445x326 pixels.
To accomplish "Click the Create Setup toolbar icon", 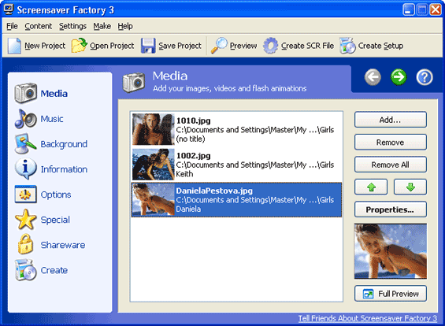I will [347, 46].
